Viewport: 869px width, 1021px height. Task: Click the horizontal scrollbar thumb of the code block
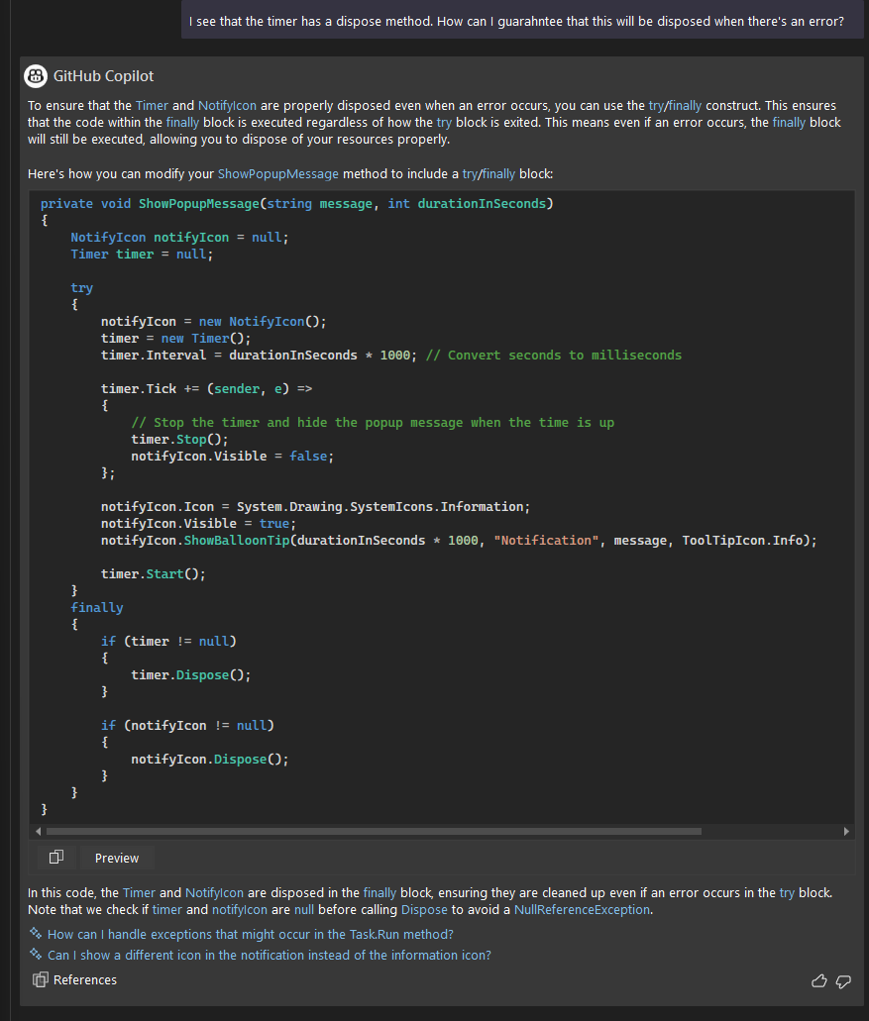(x=374, y=831)
